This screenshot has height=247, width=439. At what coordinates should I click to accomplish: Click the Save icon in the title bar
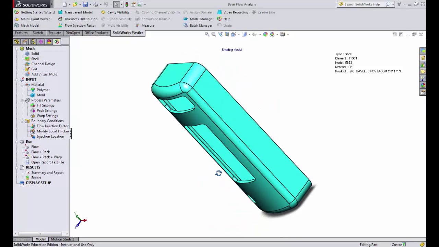point(85,4)
